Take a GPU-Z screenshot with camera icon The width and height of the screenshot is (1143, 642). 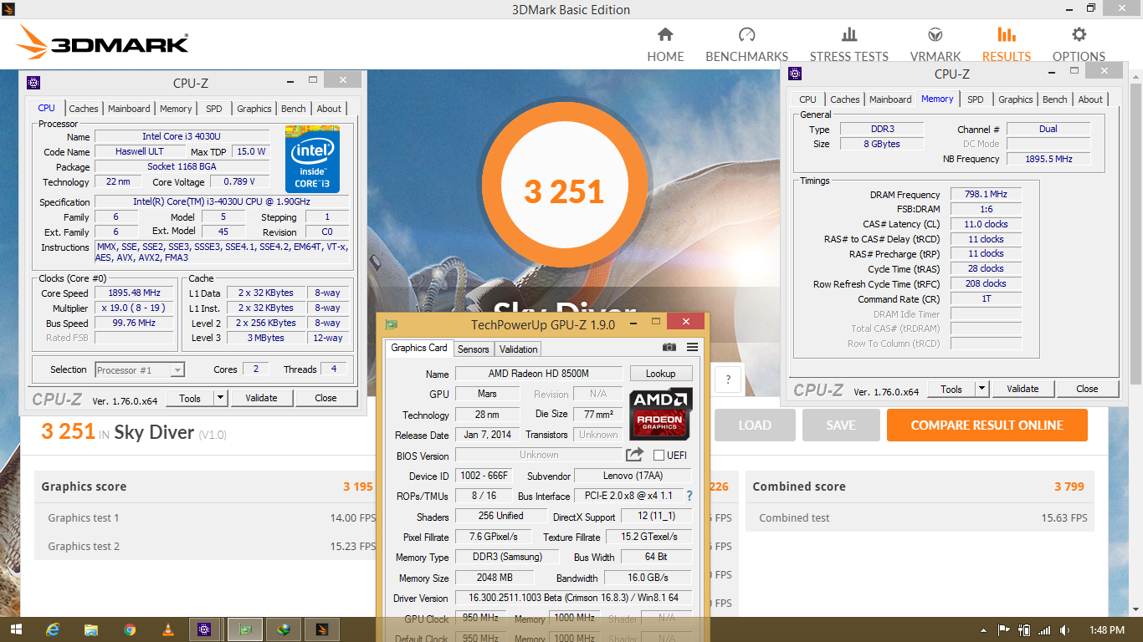pos(669,347)
